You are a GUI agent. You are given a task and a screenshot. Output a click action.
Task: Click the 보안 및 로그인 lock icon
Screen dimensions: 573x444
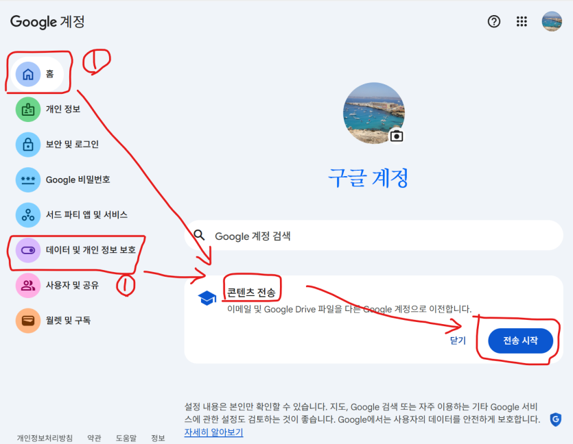click(27, 145)
